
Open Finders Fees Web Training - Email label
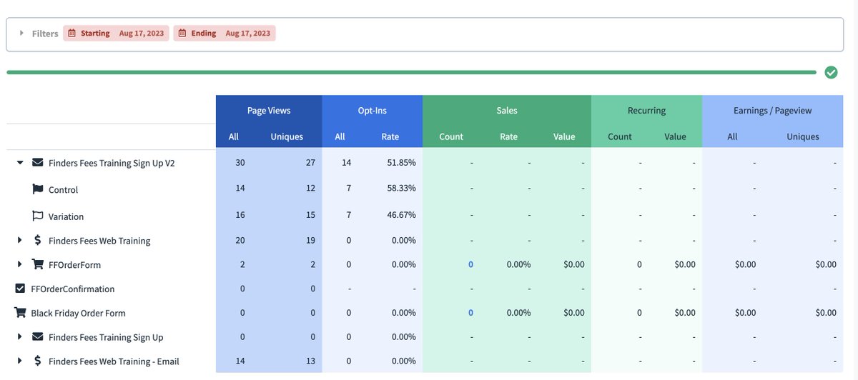(114, 361)
